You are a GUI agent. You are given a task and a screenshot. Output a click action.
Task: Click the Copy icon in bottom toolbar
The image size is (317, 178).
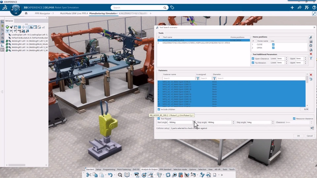(95, 175)
